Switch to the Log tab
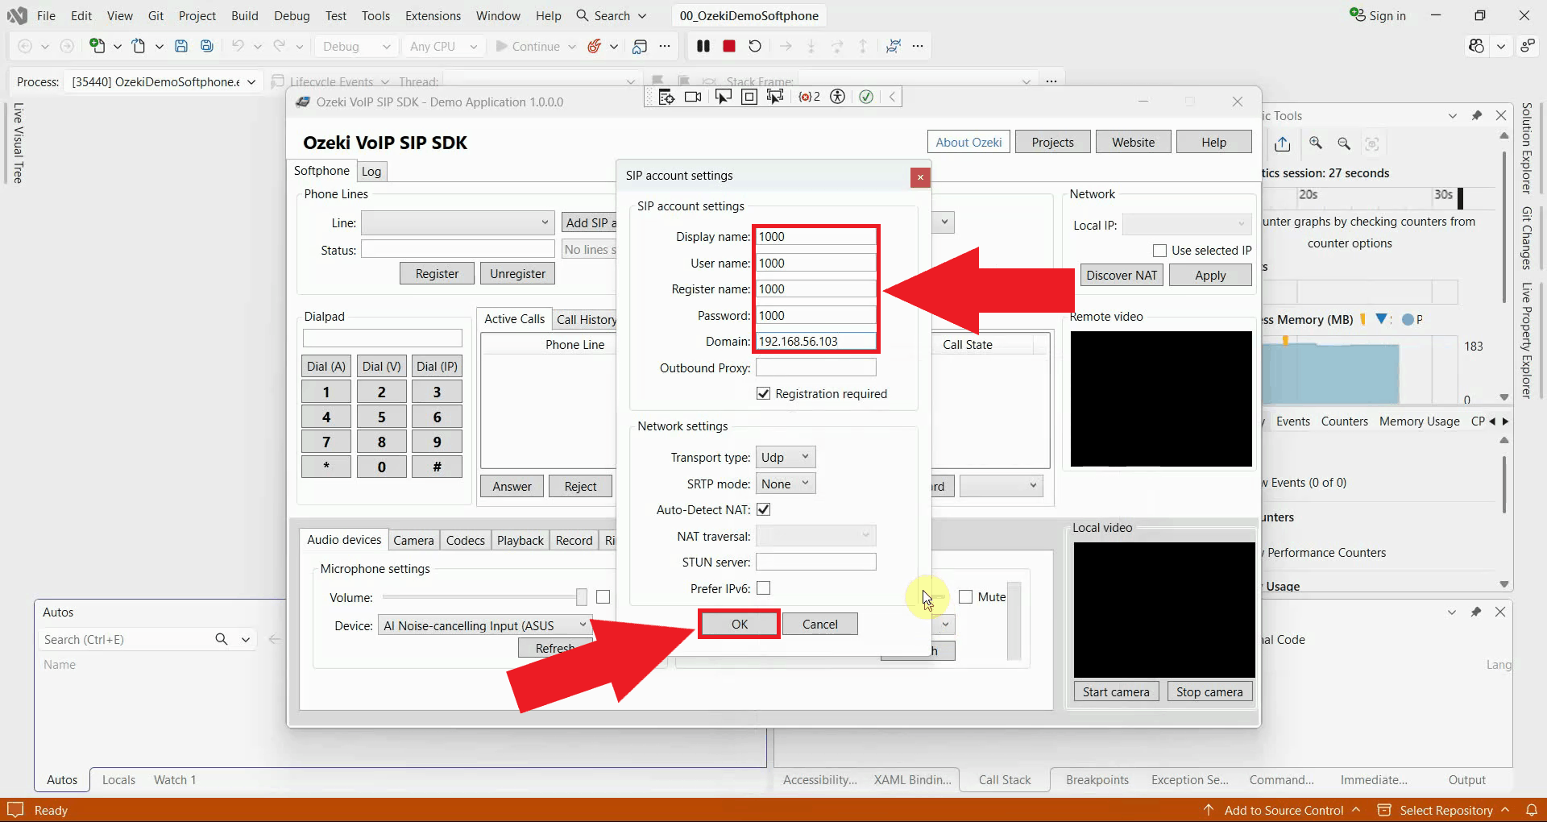Screen dimensions: 1547x822 [x=371, y=171]
